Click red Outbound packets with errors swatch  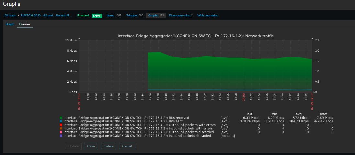point(61,125)
